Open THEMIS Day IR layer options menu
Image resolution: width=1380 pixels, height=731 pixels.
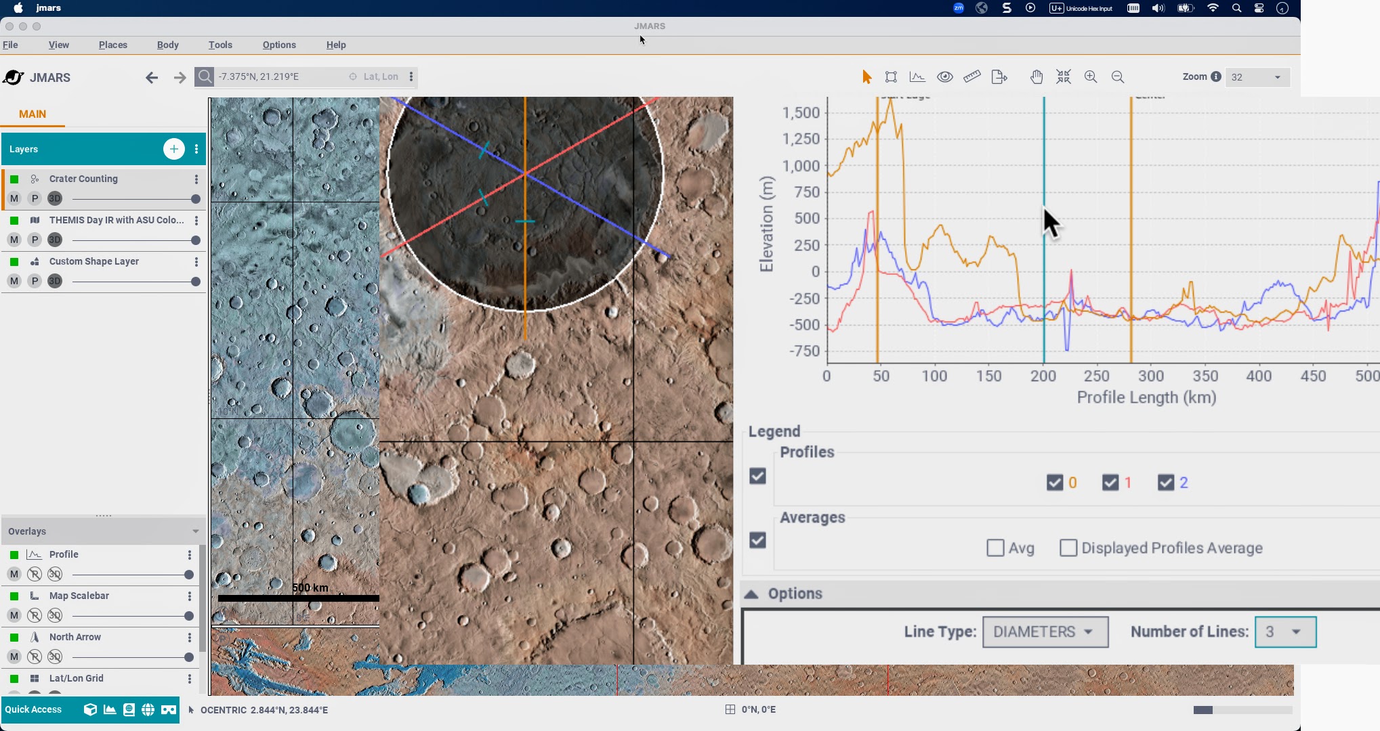[x=196, y=220]
